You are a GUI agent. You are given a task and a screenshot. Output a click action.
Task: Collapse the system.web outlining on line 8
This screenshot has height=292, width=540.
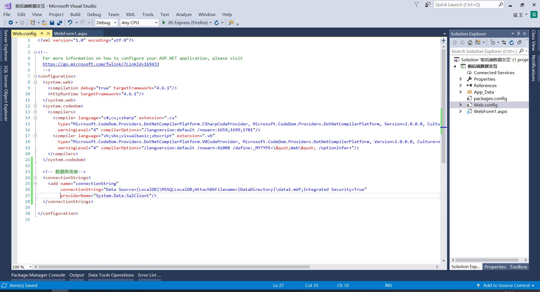click(35, 82)
